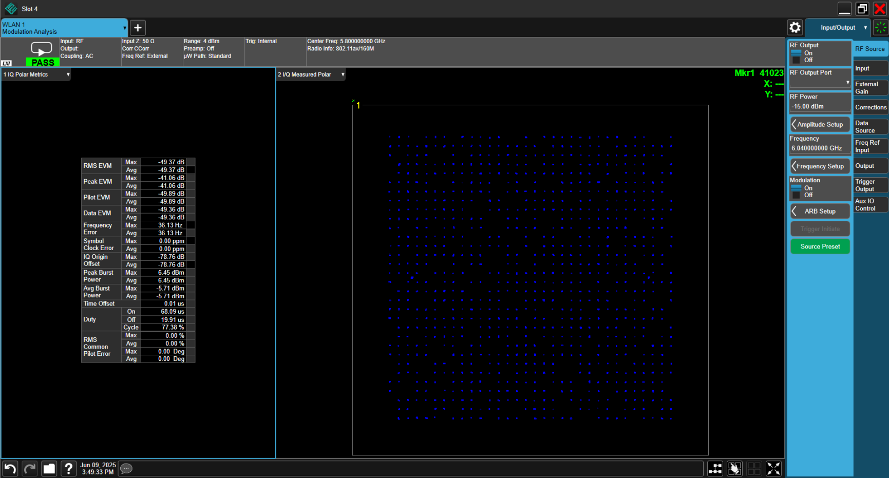Viewport: 889px width, 478px height.
Task: Select the Freq Ref Input tab
Action: [x=871, y=146]
